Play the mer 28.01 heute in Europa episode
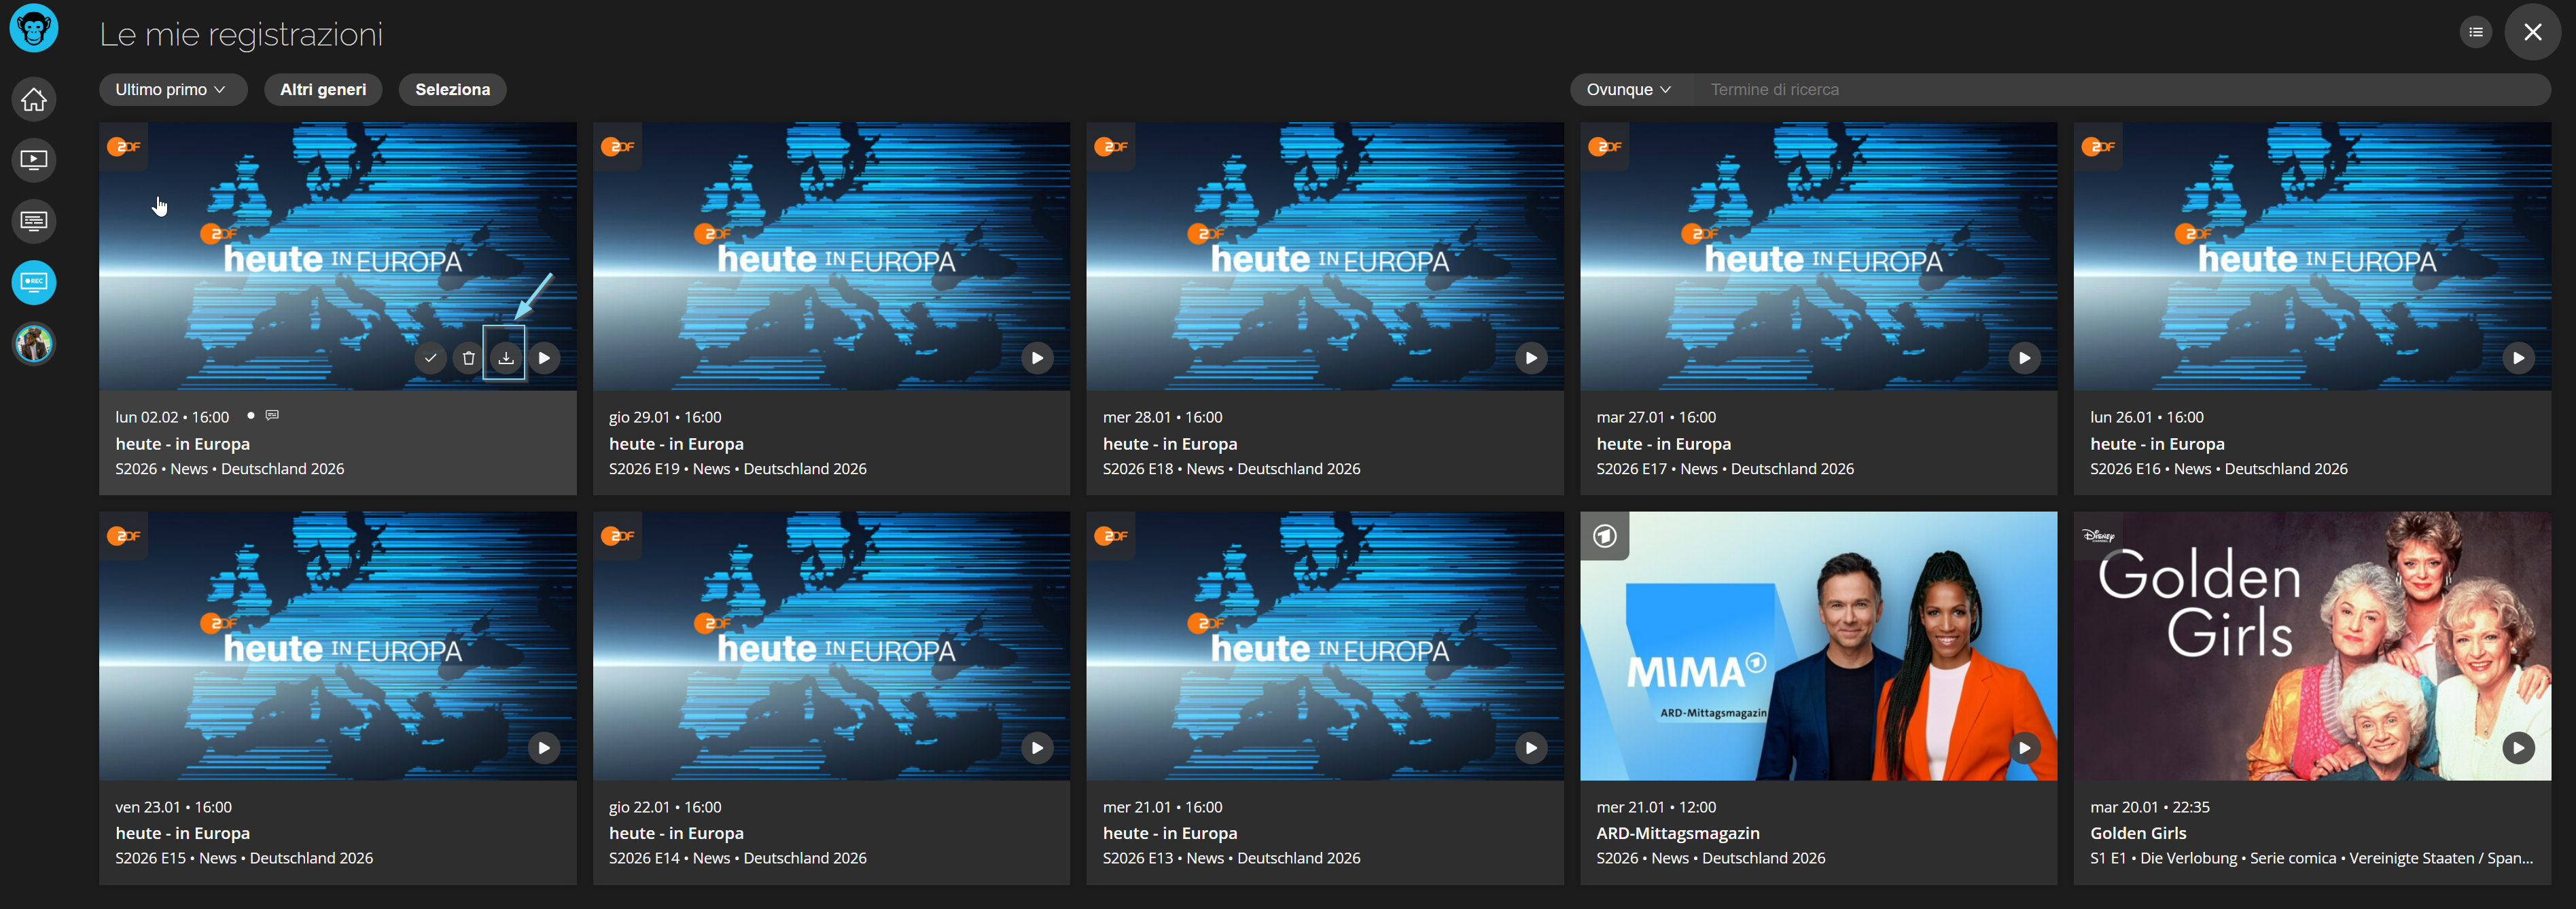Screen dimensions: 2576x909 (x=1530, y=358)
